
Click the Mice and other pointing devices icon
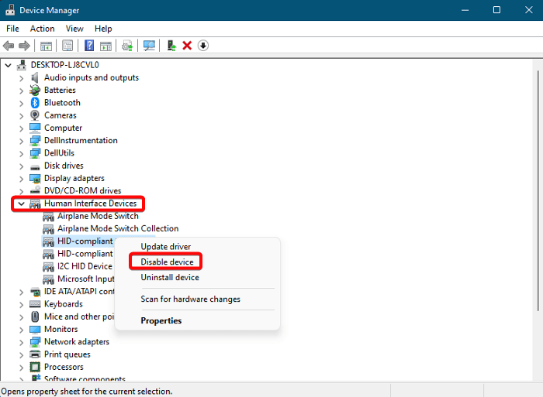pos(35,317)
